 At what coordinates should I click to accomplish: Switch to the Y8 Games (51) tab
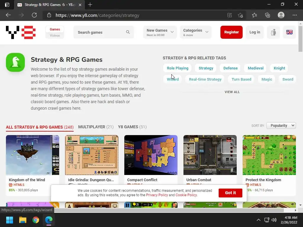[132, 127]
